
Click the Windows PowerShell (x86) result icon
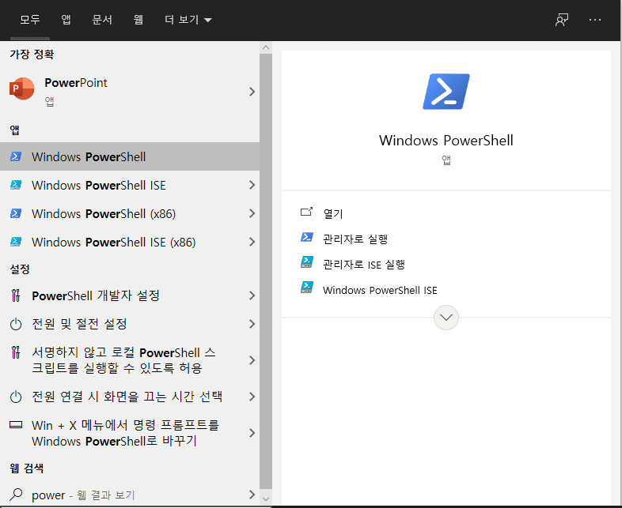point(15,213)
